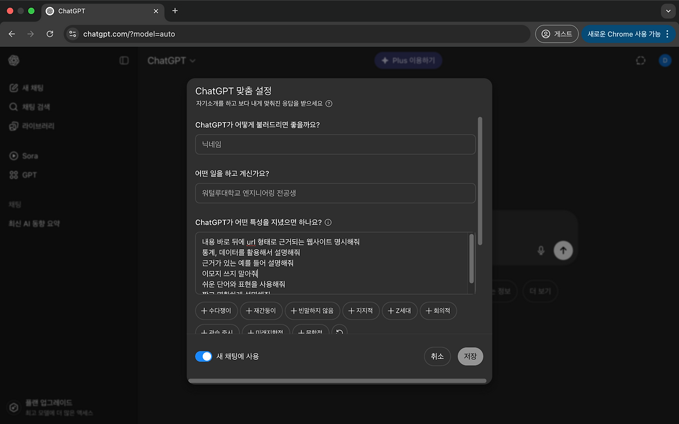Click the 더 보기 suggestion button
679x424 pixels.
[540, 291]
